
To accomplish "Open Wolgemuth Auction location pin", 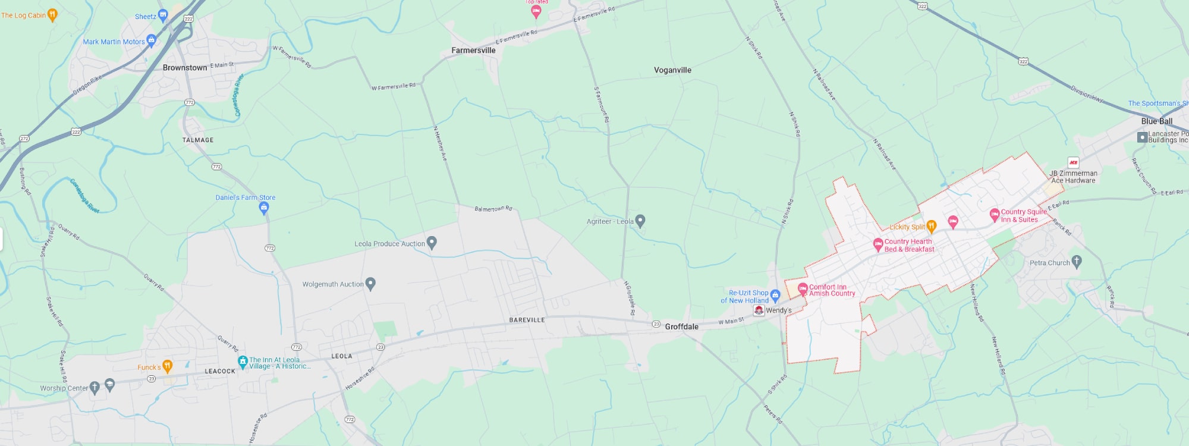I will [370, 284].
